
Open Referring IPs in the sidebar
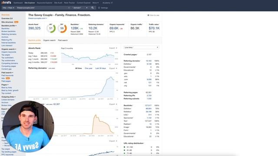tap(7, 40)
